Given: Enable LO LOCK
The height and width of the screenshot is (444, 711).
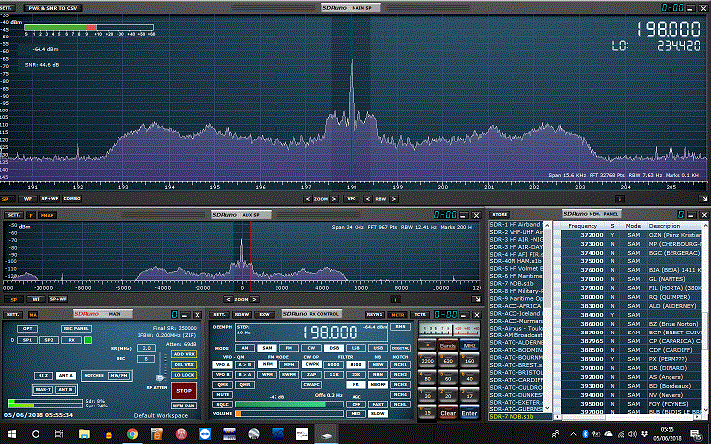Looking at the screenshot, I should point(184,375).
